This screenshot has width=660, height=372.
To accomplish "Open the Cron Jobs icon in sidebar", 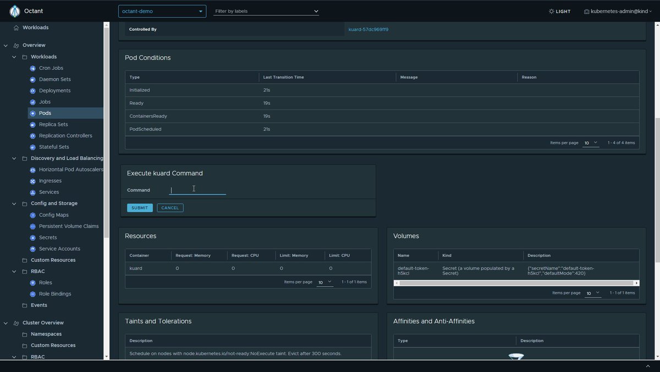I will [33, 68].
